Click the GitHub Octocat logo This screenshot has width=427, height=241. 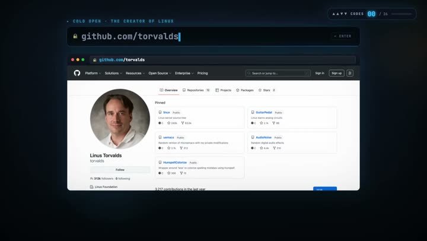click(x=77, y=73)
